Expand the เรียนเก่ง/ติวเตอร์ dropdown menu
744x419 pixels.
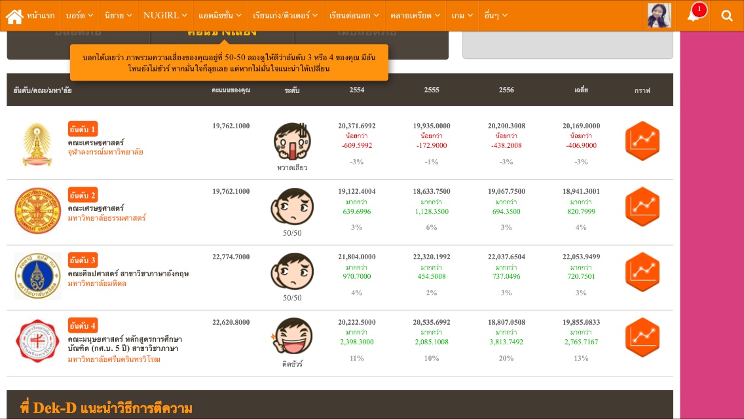tap(285, 16)
